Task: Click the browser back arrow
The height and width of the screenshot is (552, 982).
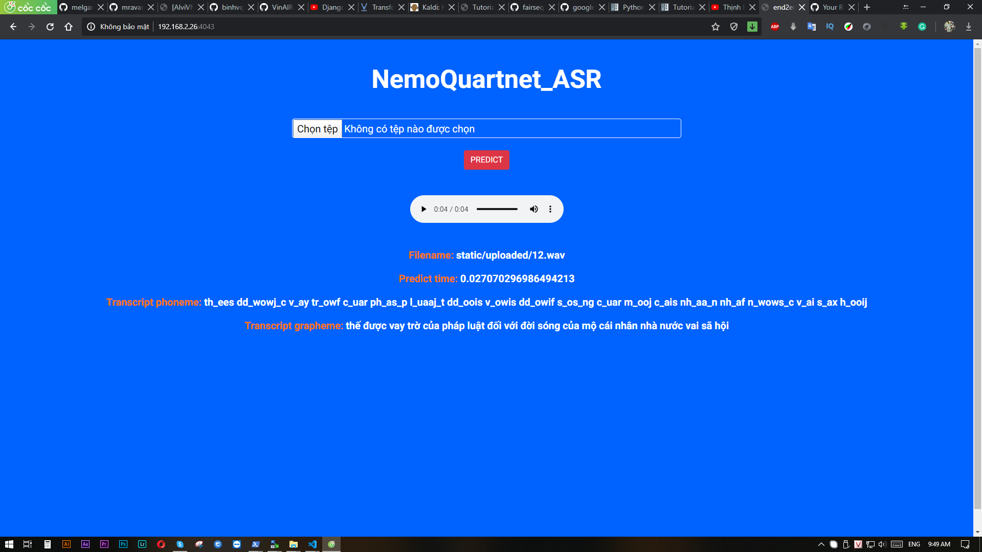Action: pos(13,27)
